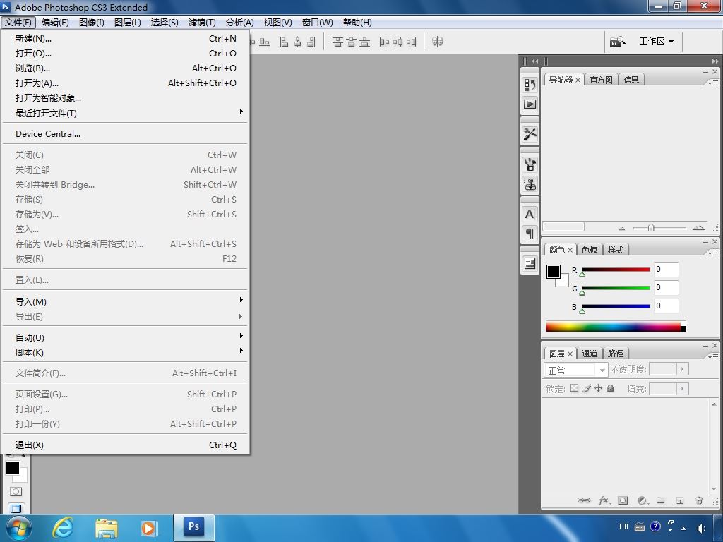Open the 工作区 workspace dropdown
The height and width of the screenshot is (542, 723).
[657, 42]
